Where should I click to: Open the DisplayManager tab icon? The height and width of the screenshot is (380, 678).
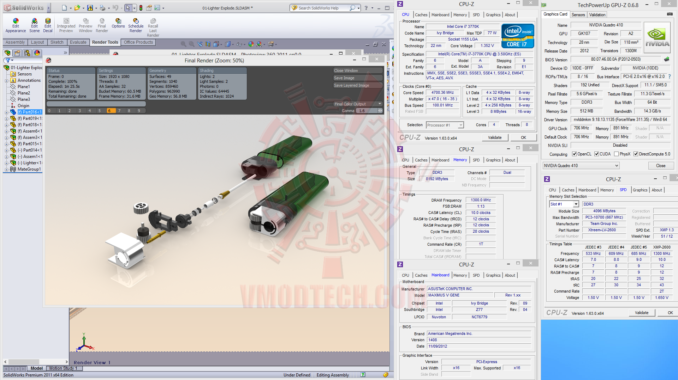point(37,53)
